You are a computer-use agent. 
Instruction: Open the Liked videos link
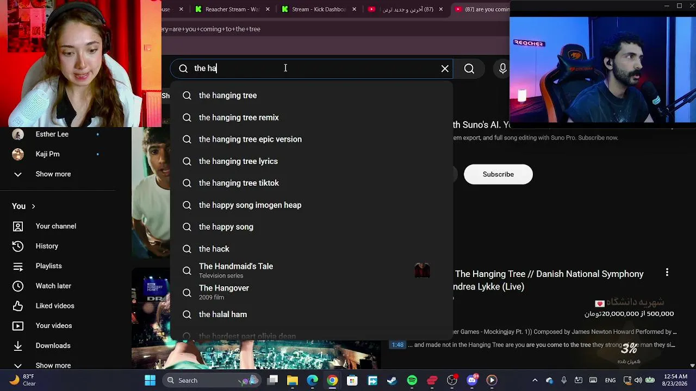click(55, 306)
